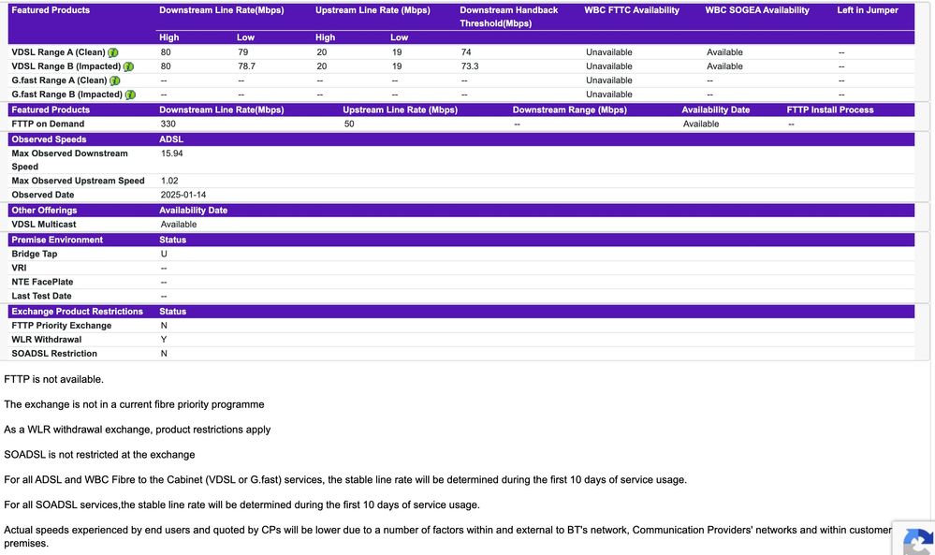The image size is (935, 555).
Task: Click the SOADSL Restriction label
Action: 54,354
